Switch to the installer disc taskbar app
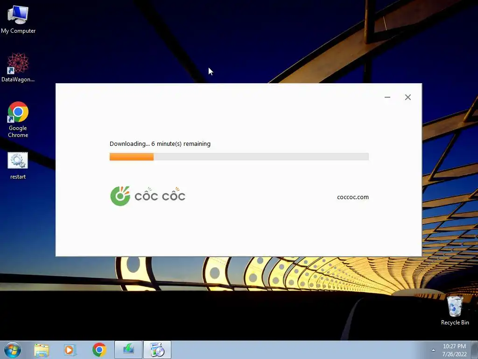 tap(157, 350)
